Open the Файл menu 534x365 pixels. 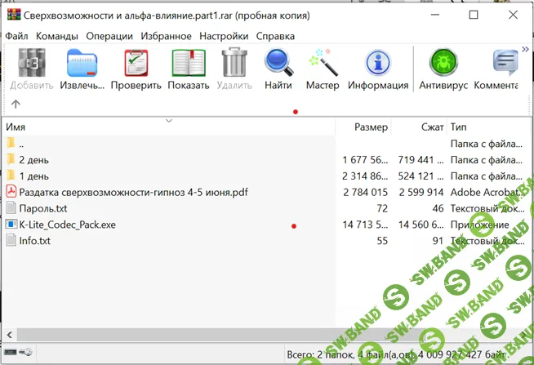[16, 36]
